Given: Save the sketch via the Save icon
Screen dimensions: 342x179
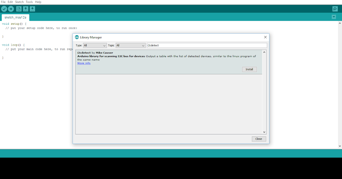Looking at the screenshot, I should tap(32, 9).
